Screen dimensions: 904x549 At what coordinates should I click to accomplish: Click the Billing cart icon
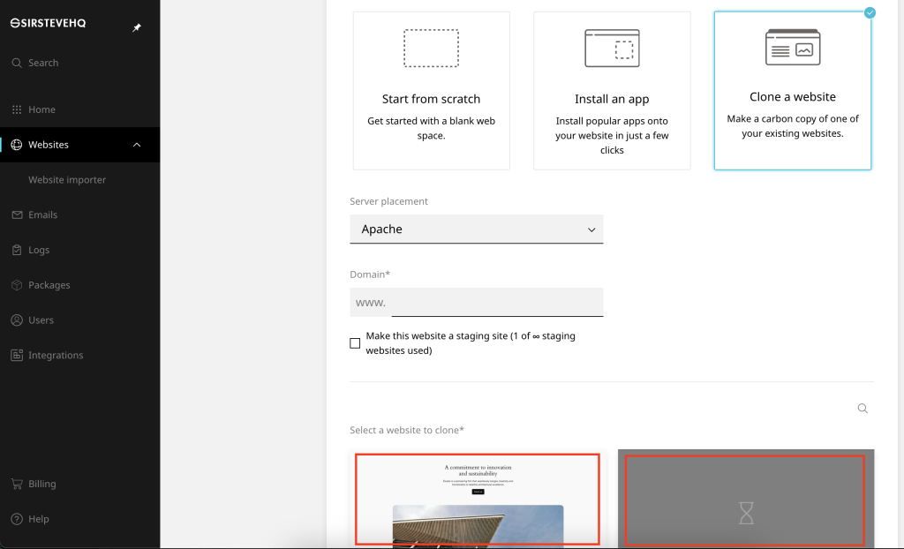click(x=17, y=485)
